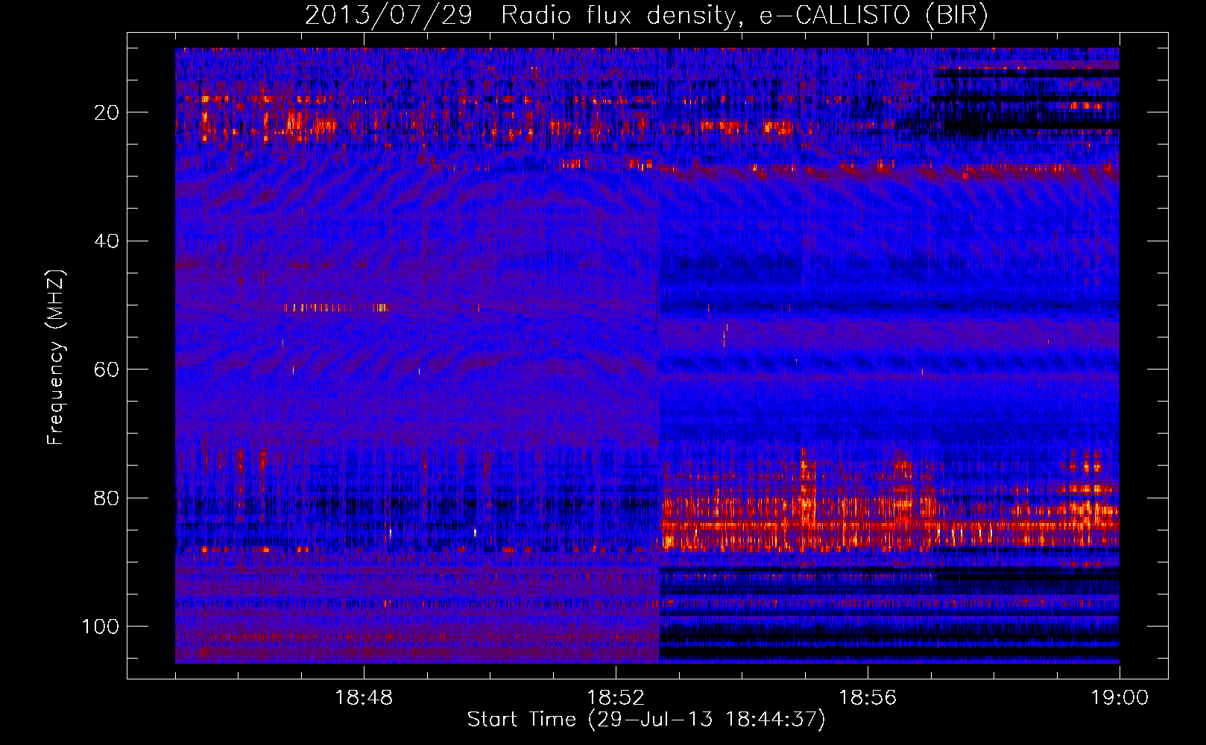
Task: Click the "Frequency (MHZ)" axis label
Action: click(56, 358)
